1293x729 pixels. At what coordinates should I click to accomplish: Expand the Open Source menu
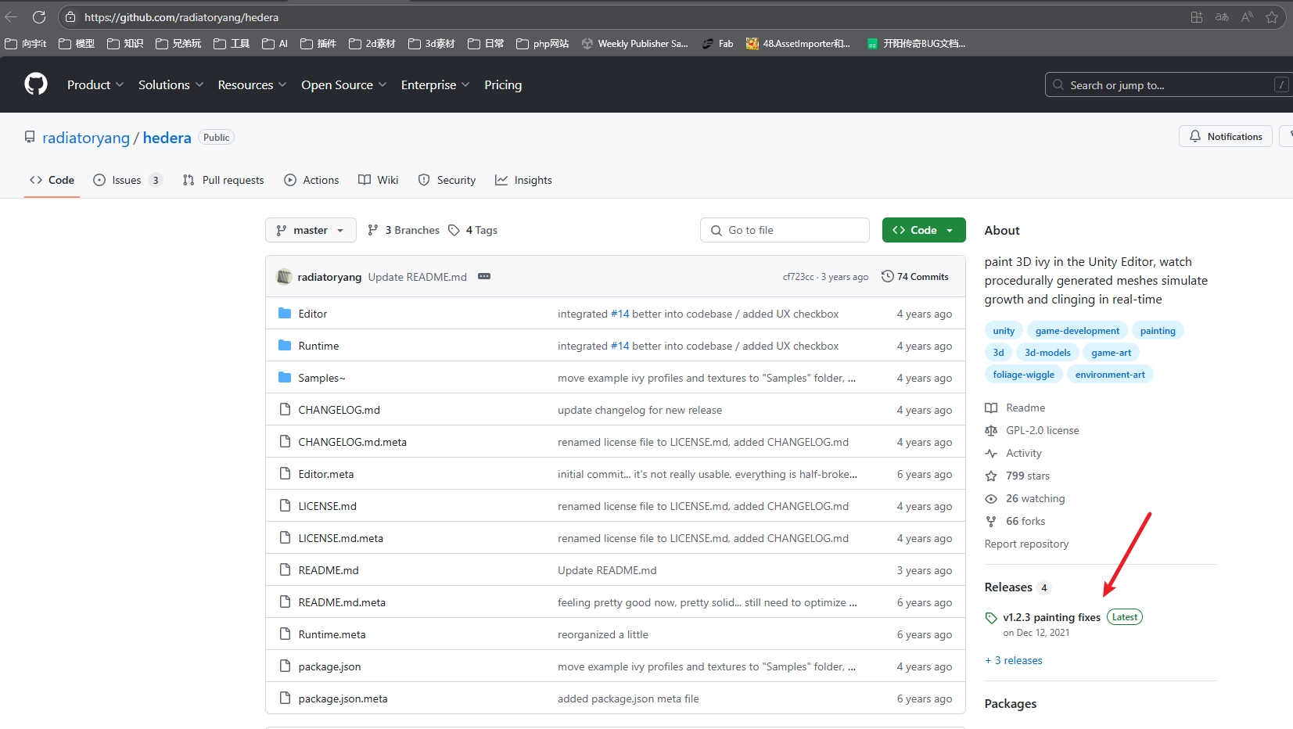343,84
